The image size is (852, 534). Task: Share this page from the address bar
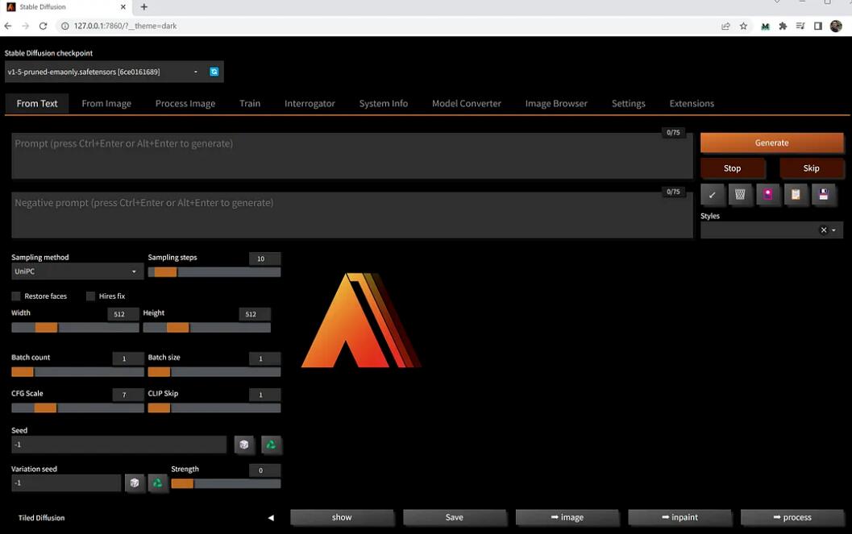pyautogui.click(x=725, y=26)
